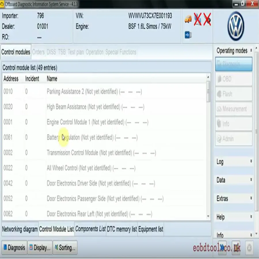Click the Diagnosis button at bottom left
This screenshot has width=259, height=259.
(x=14, y=247)
